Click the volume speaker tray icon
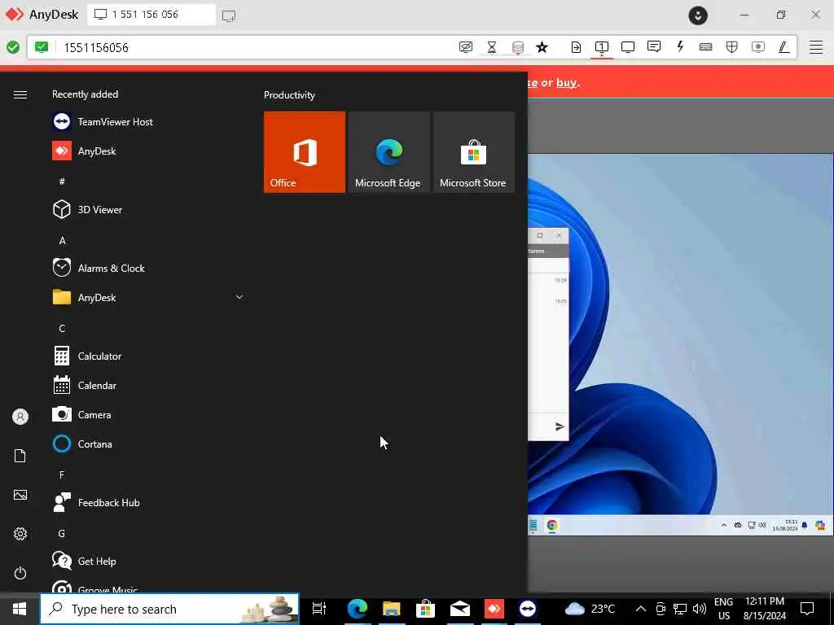 [x=699, y=609]
